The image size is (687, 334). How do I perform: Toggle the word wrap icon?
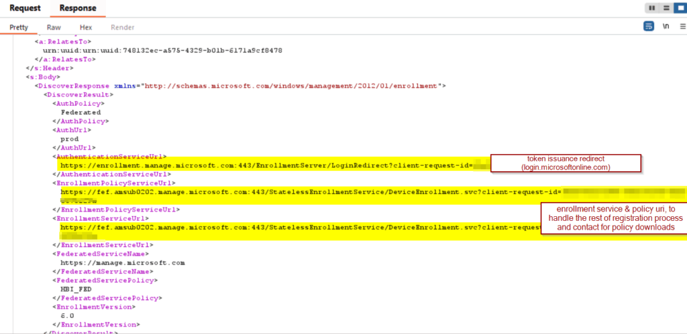pyautogui.click(x=649, y=27)
